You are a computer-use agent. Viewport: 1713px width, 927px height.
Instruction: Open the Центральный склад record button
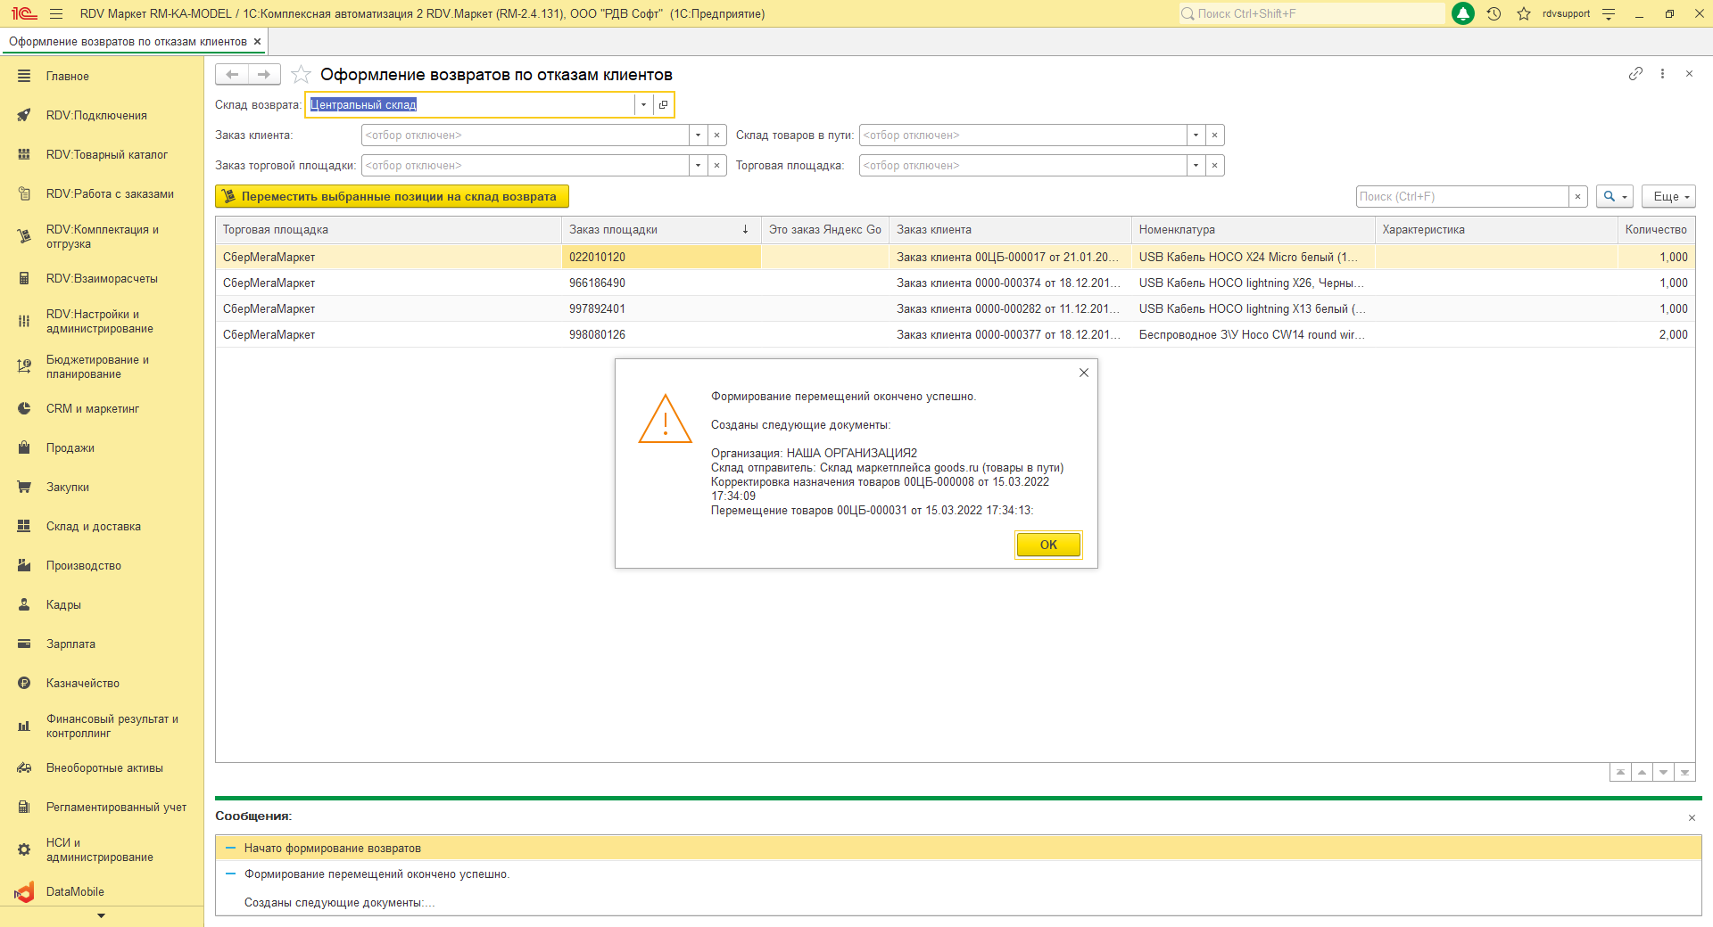[x=663, y=105]
